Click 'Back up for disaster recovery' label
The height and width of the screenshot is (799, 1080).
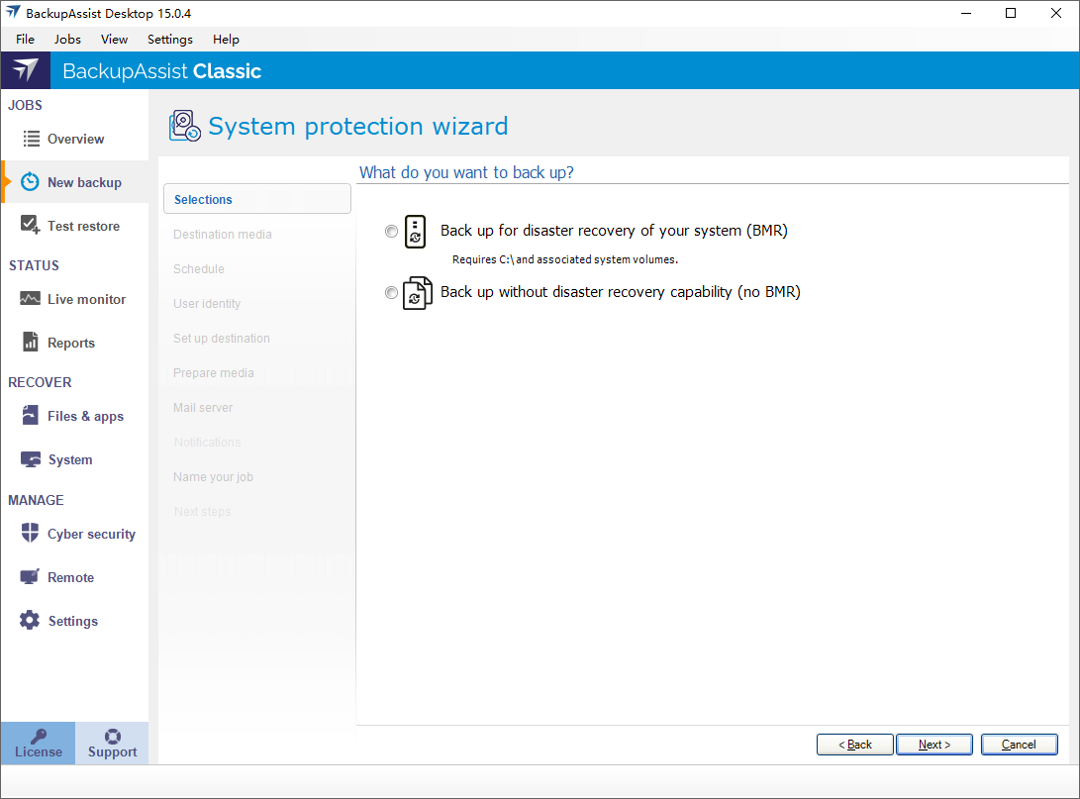614,231
